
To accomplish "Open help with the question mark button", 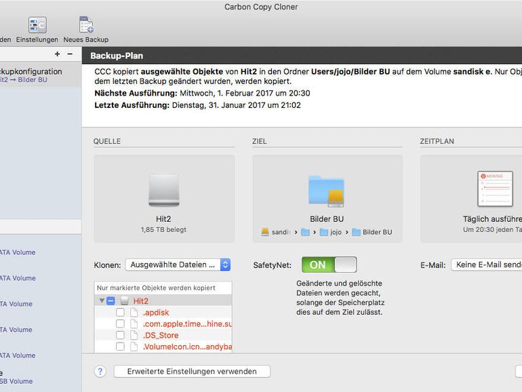I will [100, 371].
